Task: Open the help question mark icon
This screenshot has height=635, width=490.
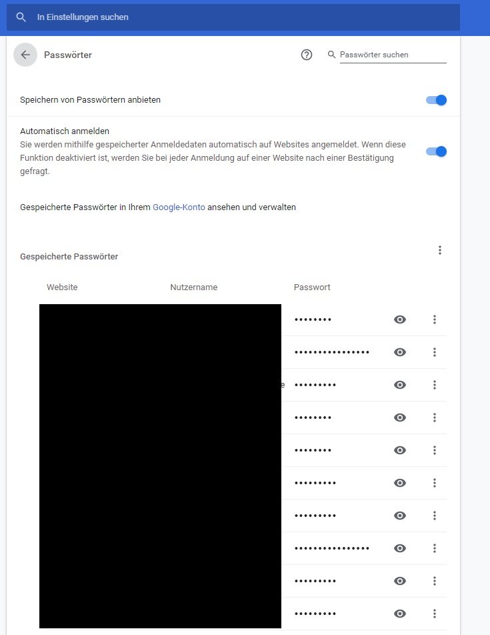Action: tap(307, 55)
